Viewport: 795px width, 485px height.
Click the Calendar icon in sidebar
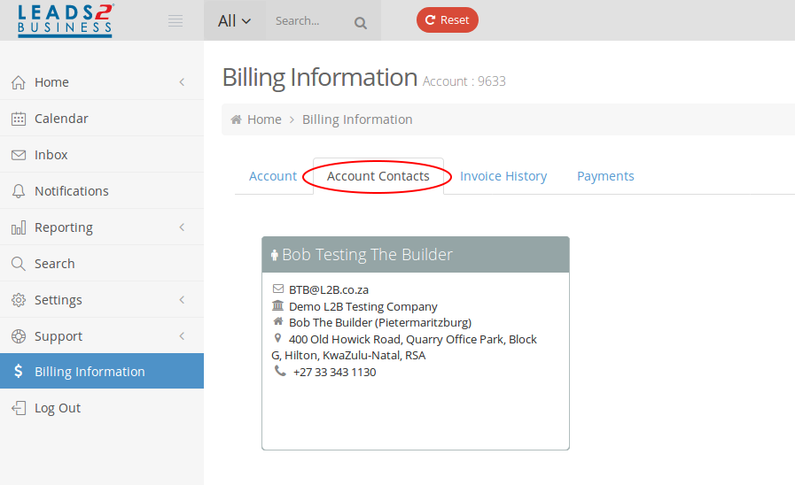[x=19, y=119]
